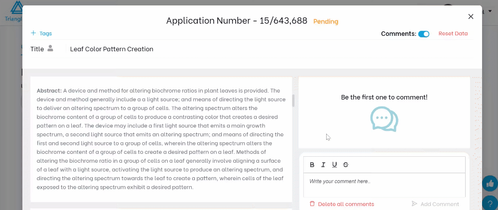The height and width of the screenshot is (210, 498).
Task: Click the thumbs-up icon at right edge
Action: [490, 184]
